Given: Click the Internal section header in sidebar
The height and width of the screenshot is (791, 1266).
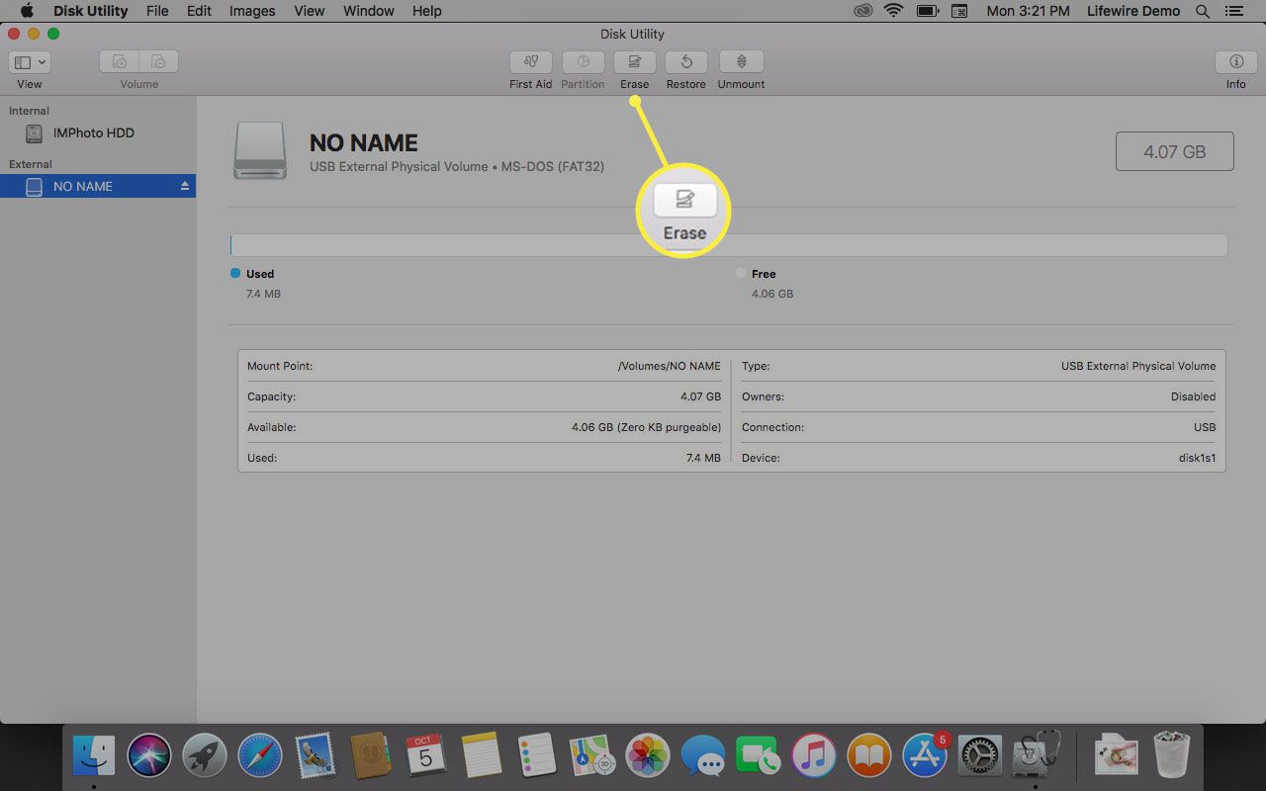Looking at the screenshot, I should (x=29, y=111).
